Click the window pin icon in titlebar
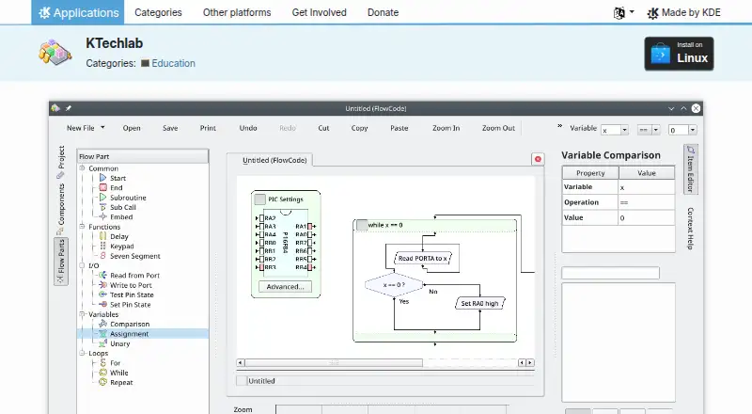The width and height of the screenshot is (752, 414). click(x=69, y=108)
